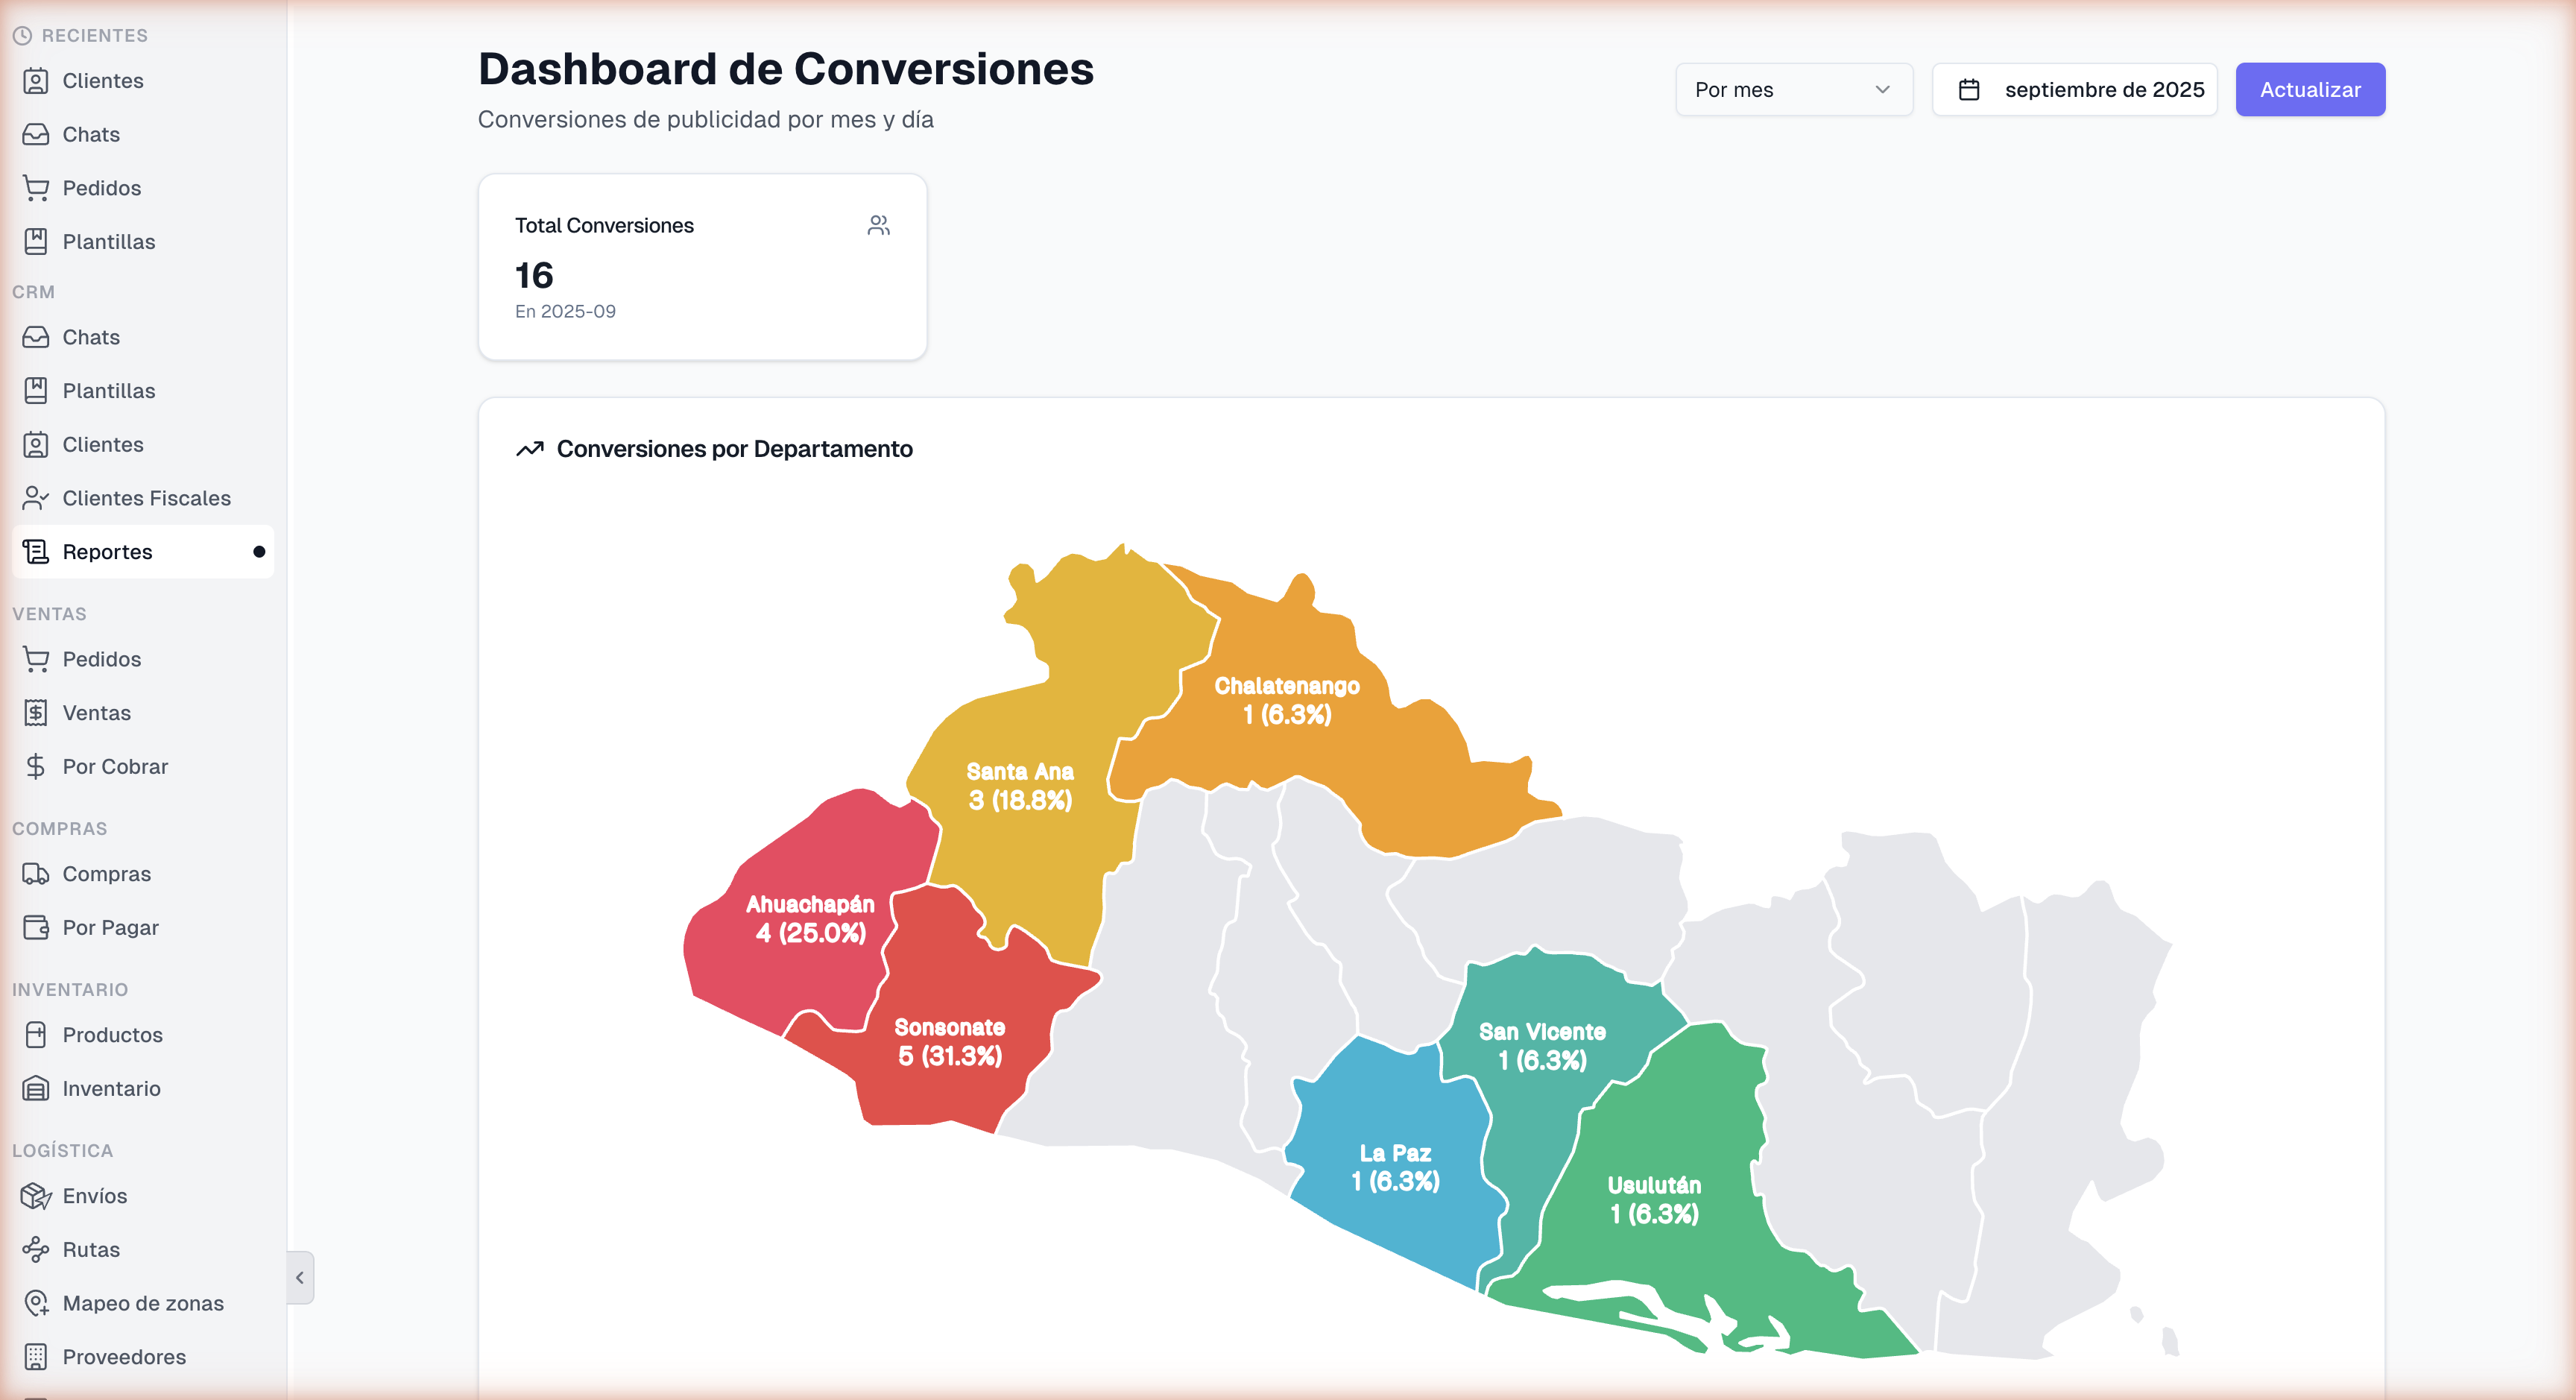Click the people icon on Total Conversiones card

click(x=879, y=224)
